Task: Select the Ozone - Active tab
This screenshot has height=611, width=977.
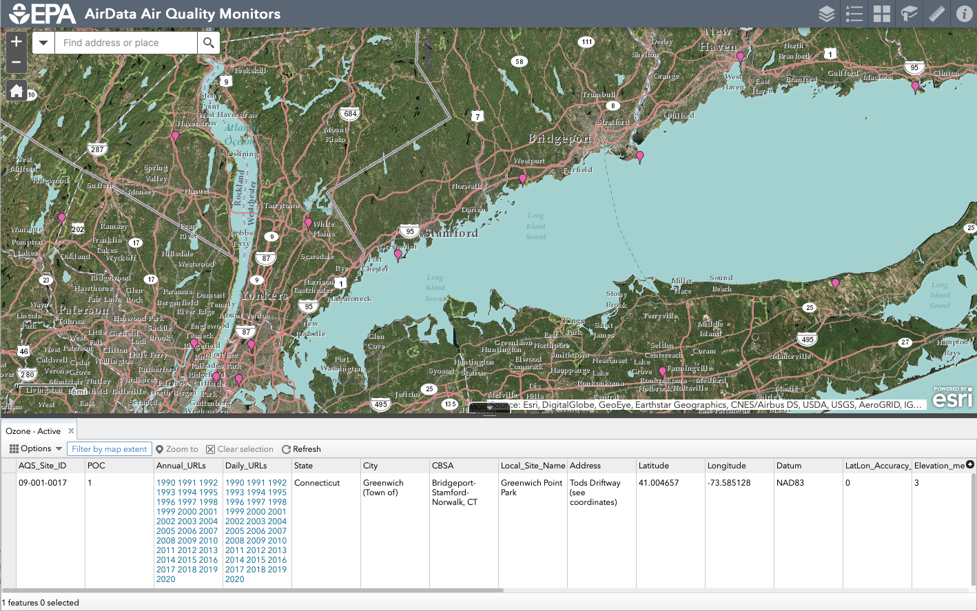Action: (x=33, y=431)
